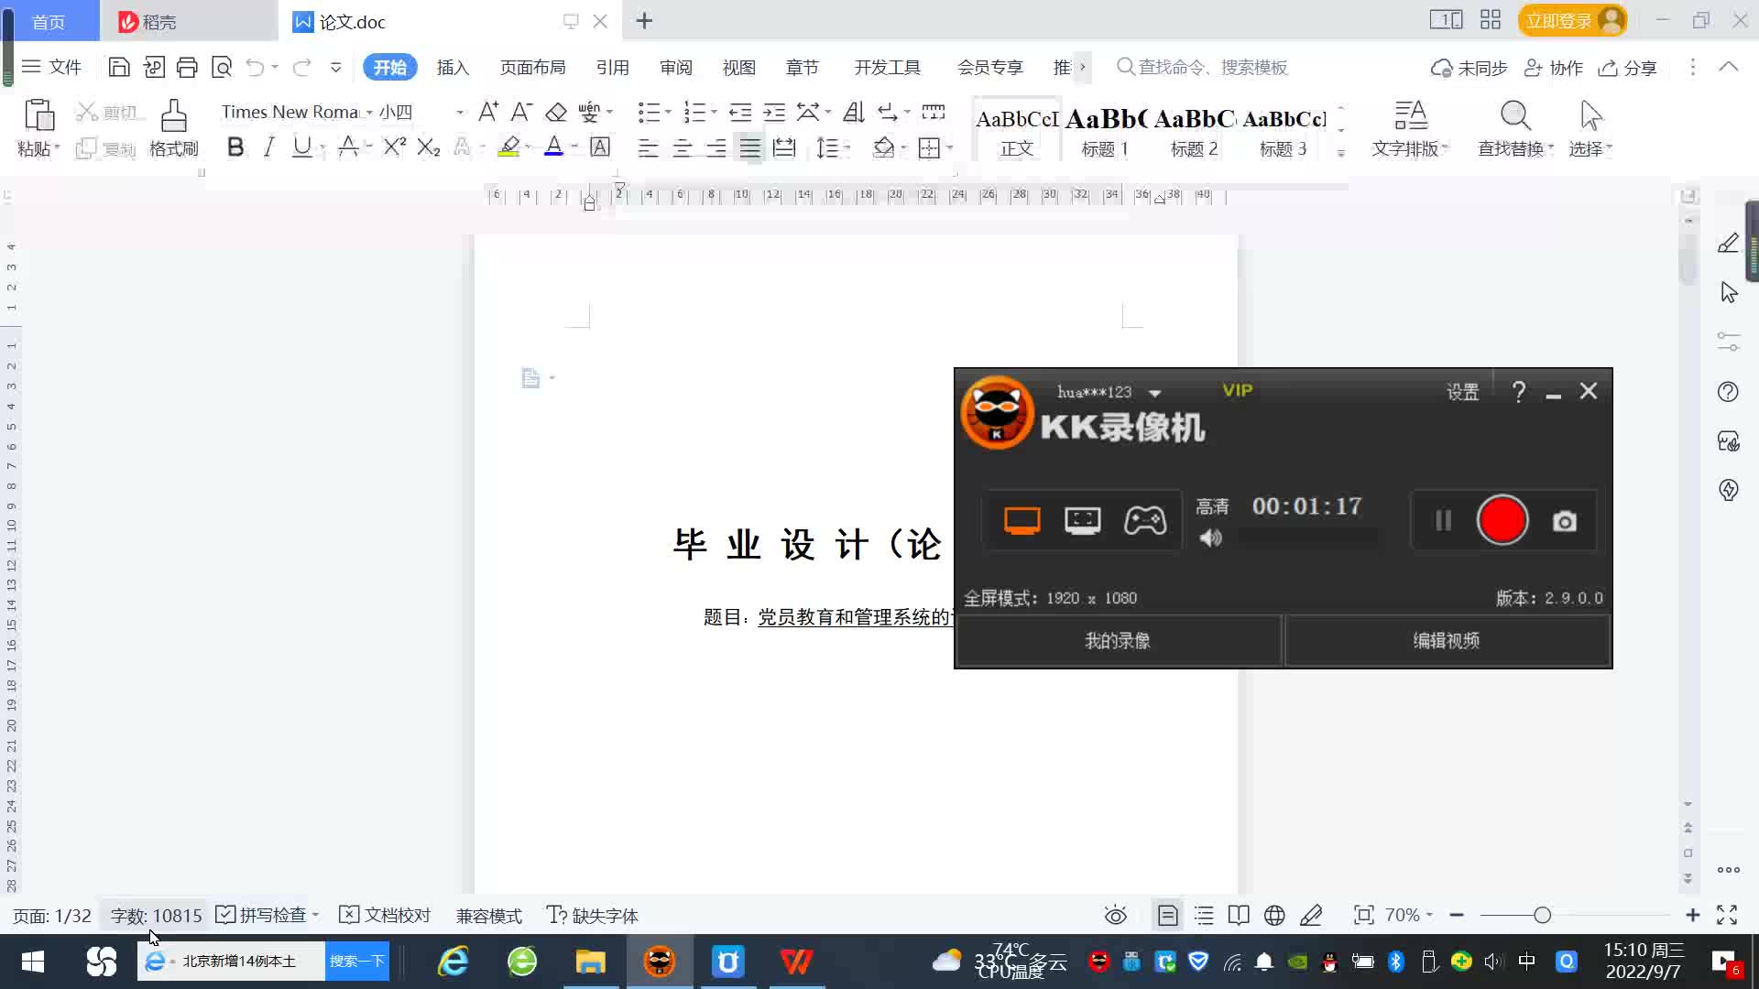Click the Format Painter icon
This screenshot has height=989, width=1759.
[x=173, y=117]
